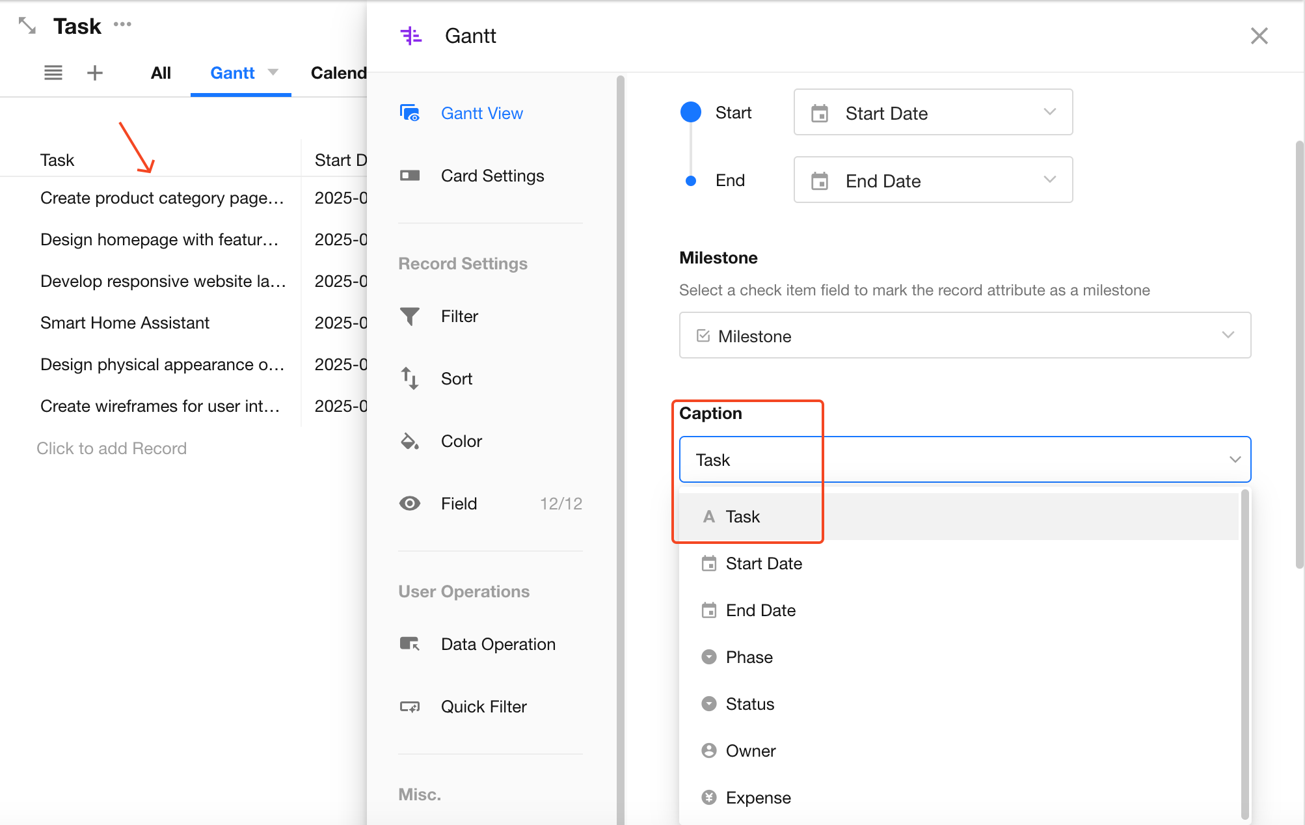The height and width of the screenshot is (825, 1305).
Task: Click the Gantt View icon in sidebar
Action: point(410,113)
